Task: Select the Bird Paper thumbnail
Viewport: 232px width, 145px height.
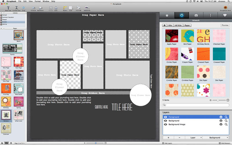Action: coord(187,37)
